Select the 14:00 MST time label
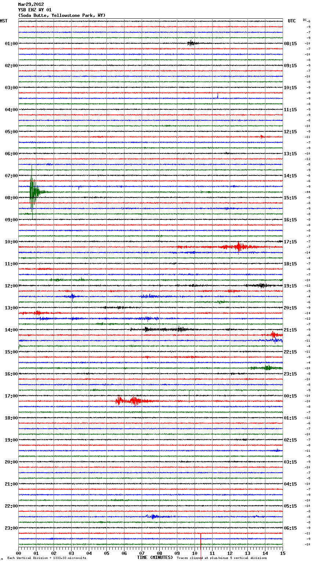Screen dimensions: 312x563 coord(11,330)
